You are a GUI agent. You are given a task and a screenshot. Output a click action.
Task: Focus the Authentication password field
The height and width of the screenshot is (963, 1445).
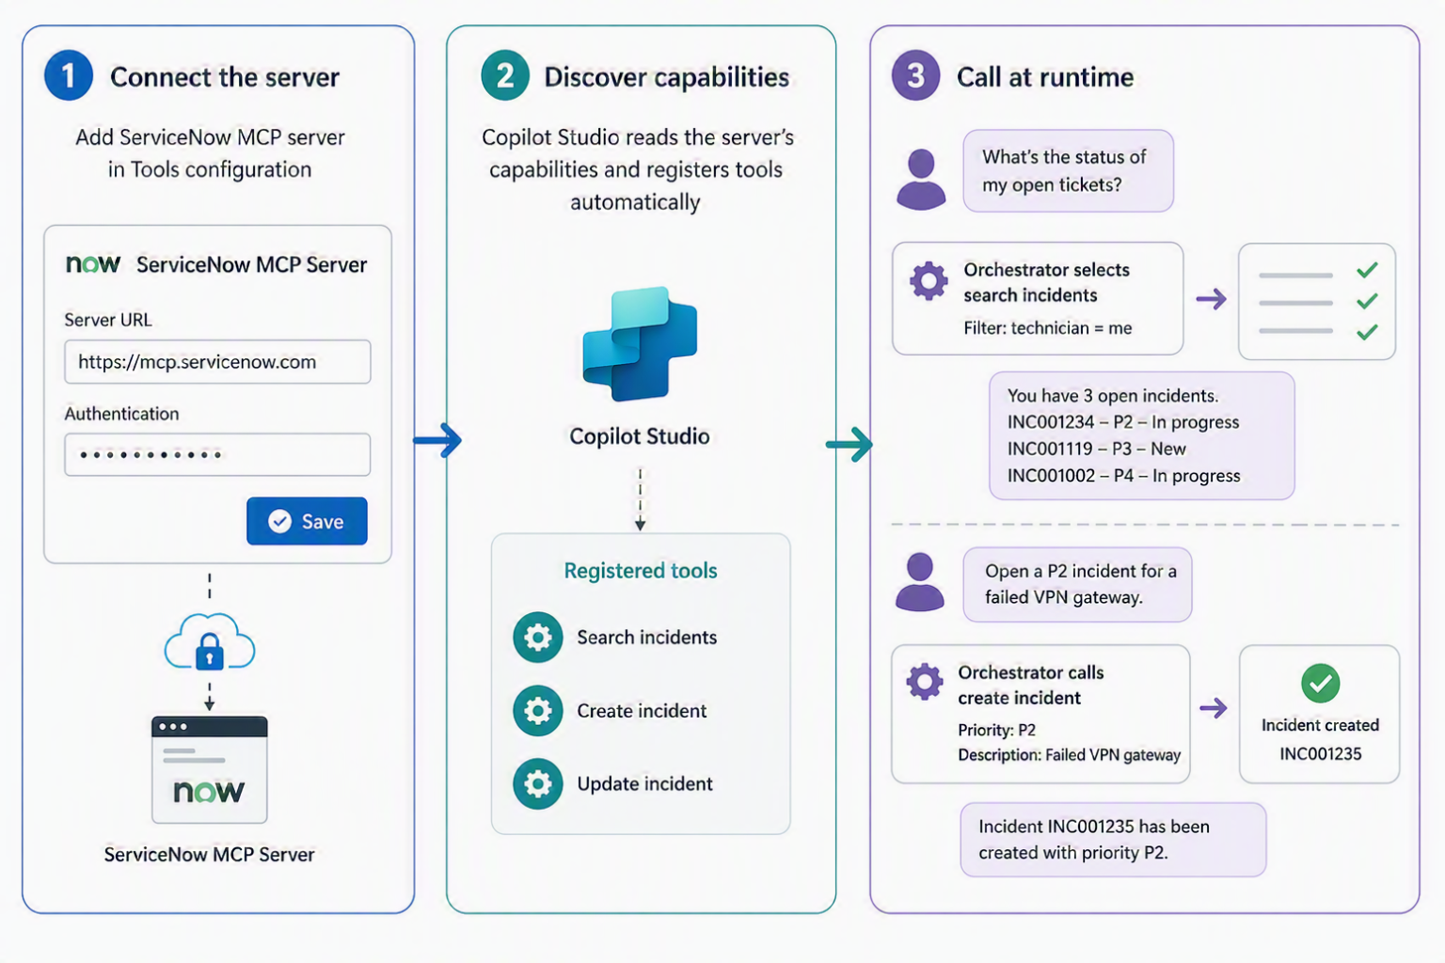(217, 455)
